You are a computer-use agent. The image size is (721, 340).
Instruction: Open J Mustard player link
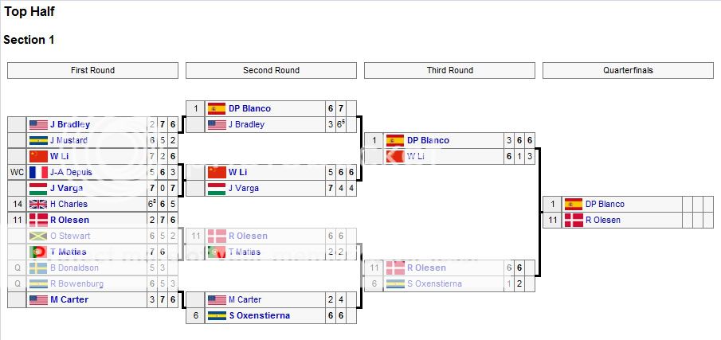pos(69,141)
